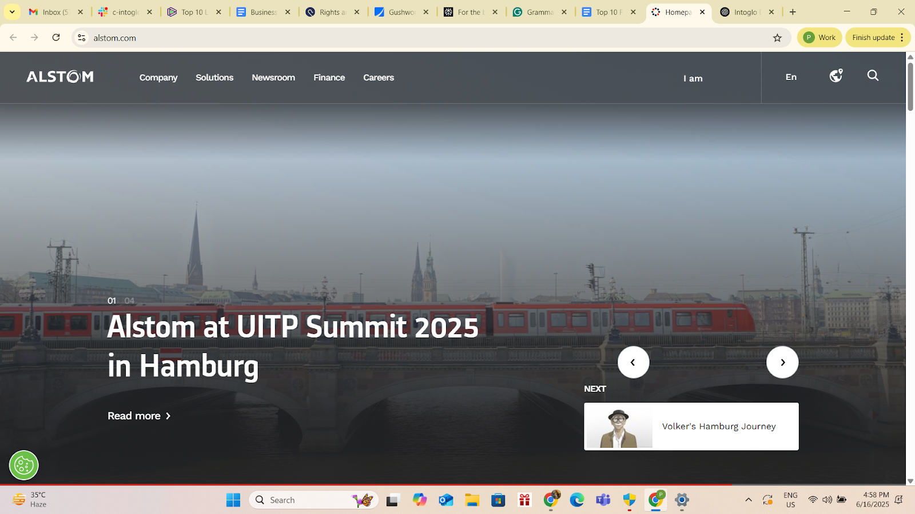This screenshot has height=514, width=915.
Task: Open Outlook from the taskbar
Action: point(446,500)
